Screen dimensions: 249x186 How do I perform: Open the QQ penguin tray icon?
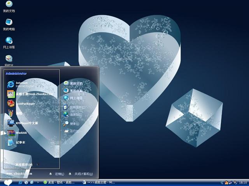click(226, 183)
